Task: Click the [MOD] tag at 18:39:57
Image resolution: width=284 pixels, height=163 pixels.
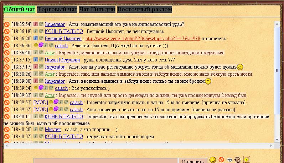Action: pos(41,110)
